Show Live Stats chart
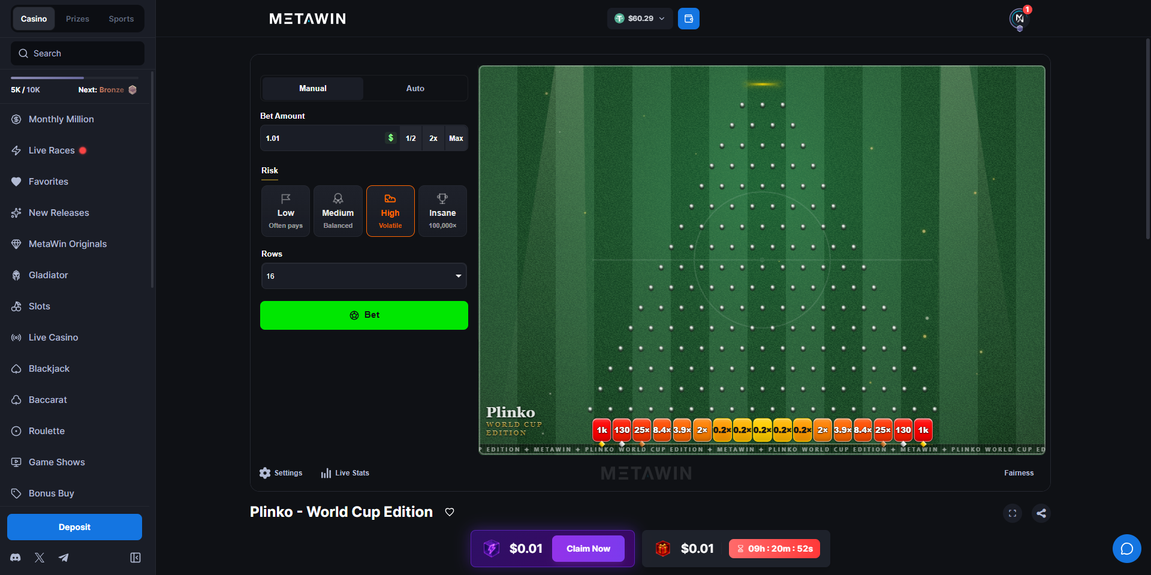The height and width of the screenshot is (575, 1151). (345, 473)
